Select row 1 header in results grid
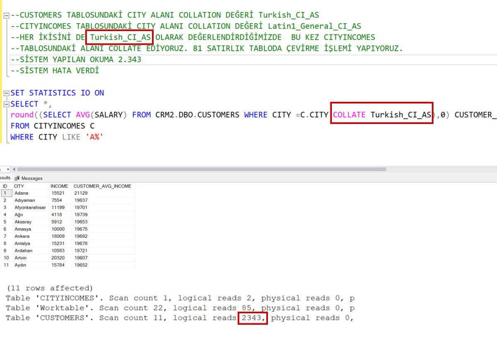The width and height of the screenshot is (497, 344). [x=6, y=193]
